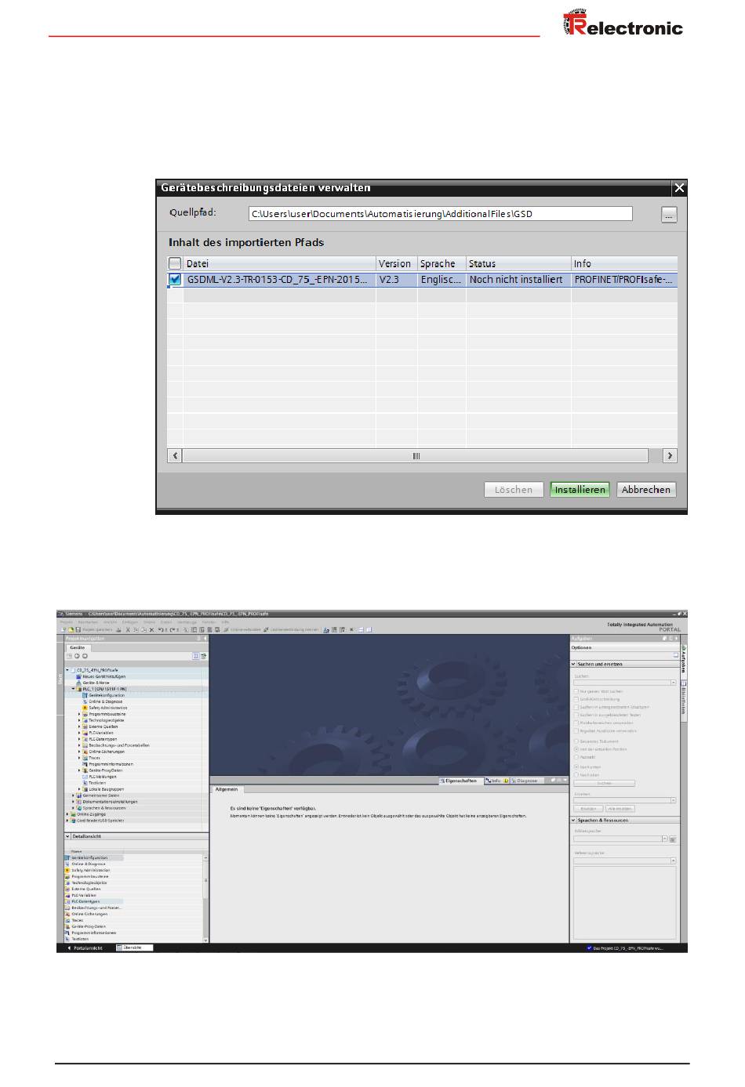Expand the PLC-Datentypen node in tree

point(79,739)
